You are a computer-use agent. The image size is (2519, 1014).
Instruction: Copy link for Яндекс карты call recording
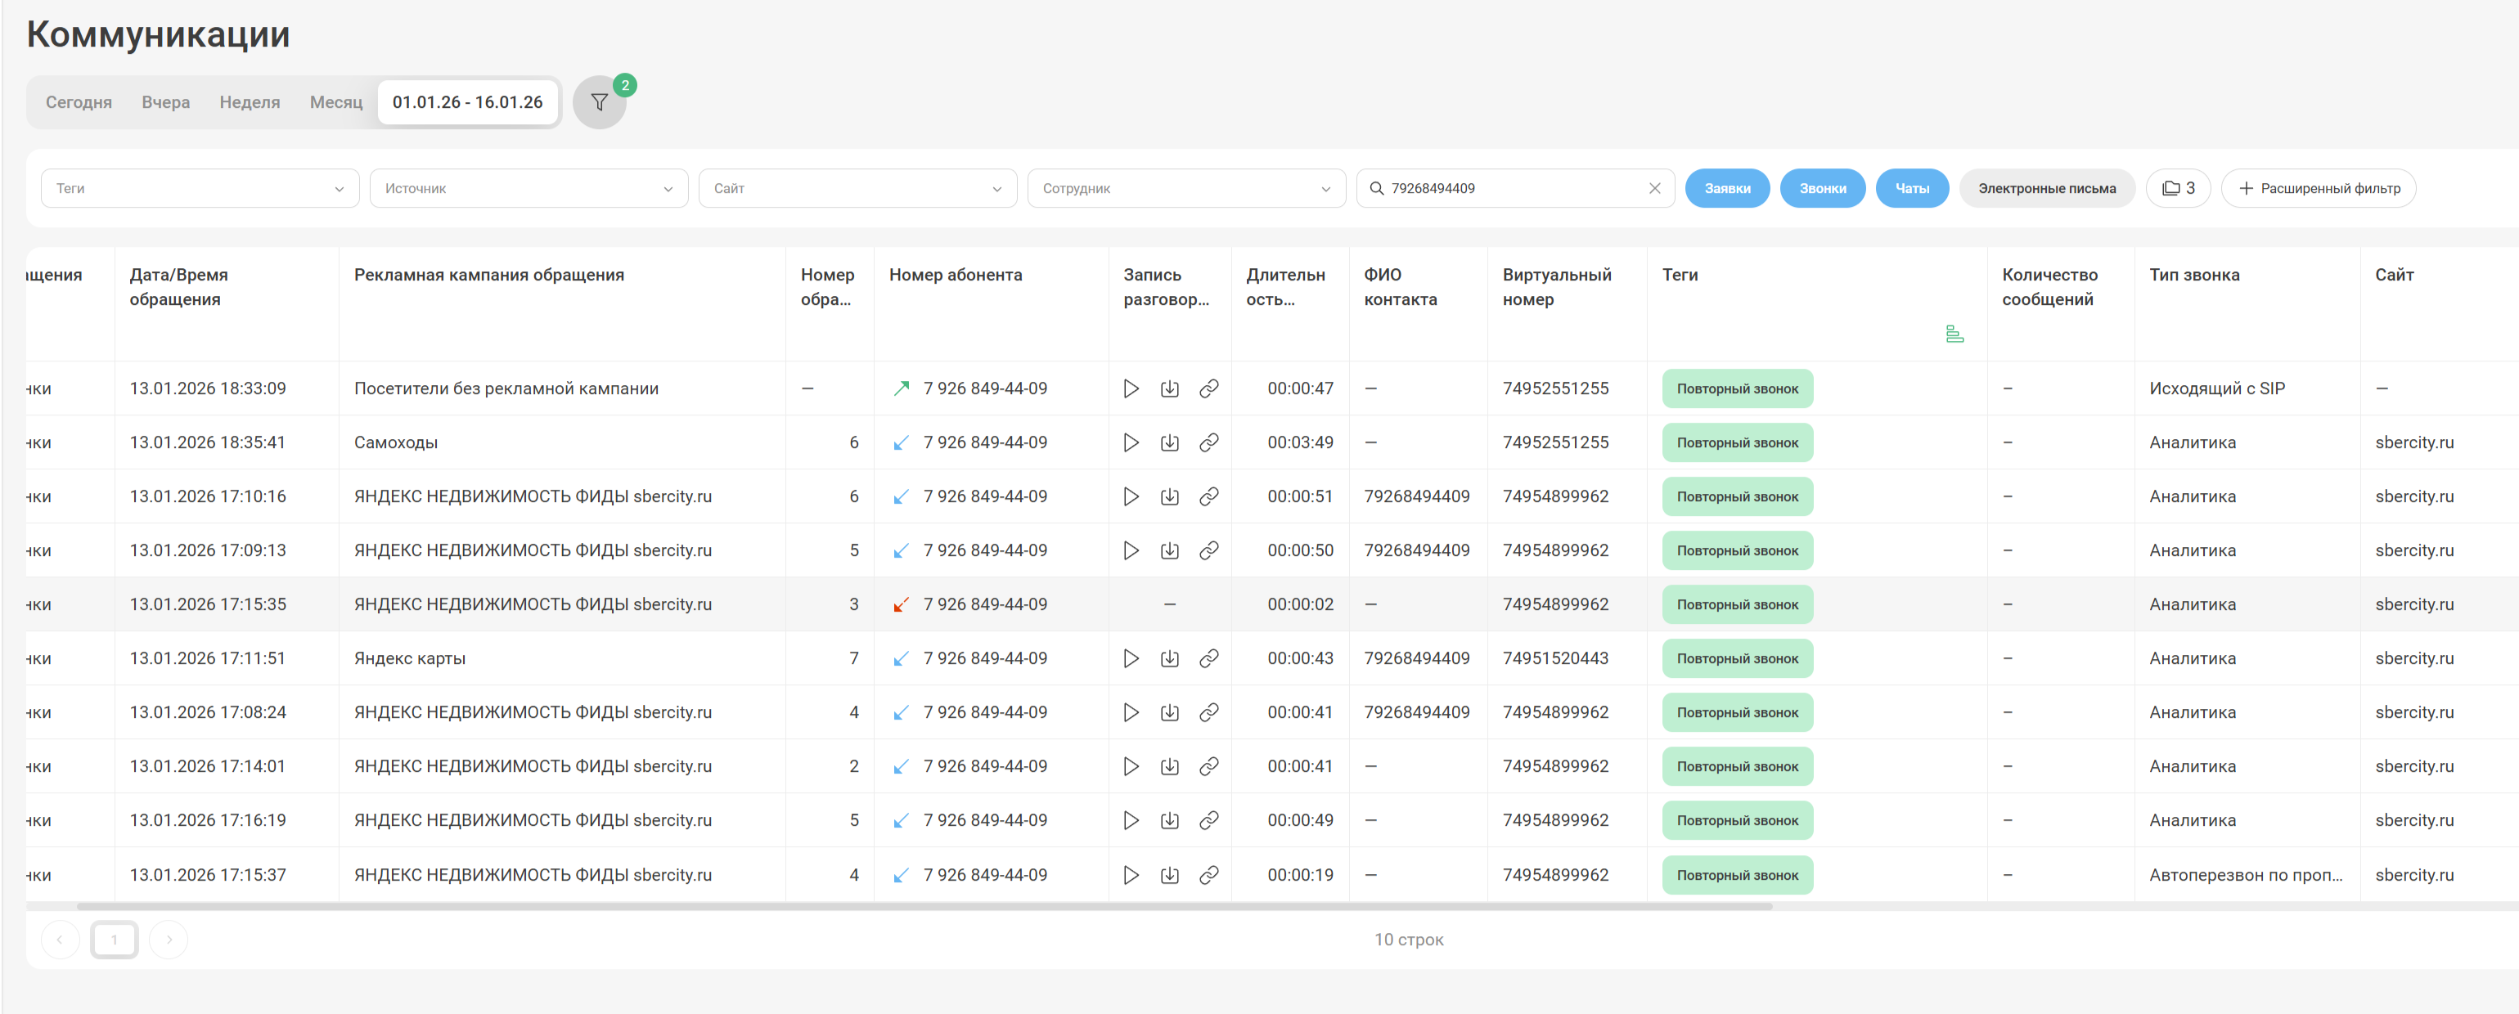pos(1208,658)
